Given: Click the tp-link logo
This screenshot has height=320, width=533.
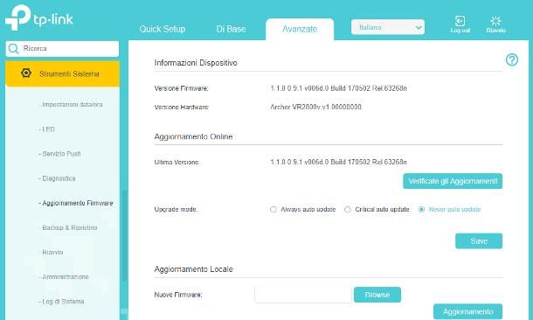Looking at the screenshot, I should [39, 17].
